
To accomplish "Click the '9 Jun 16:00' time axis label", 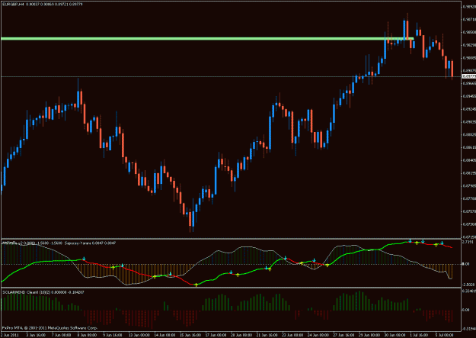I will click(x=112, y=335).
